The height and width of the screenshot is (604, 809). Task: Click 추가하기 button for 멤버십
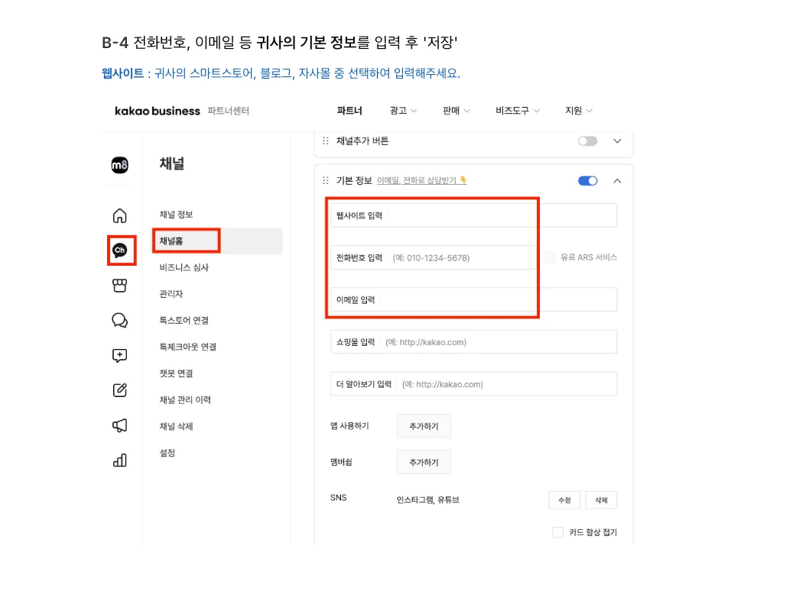[424, 462]
